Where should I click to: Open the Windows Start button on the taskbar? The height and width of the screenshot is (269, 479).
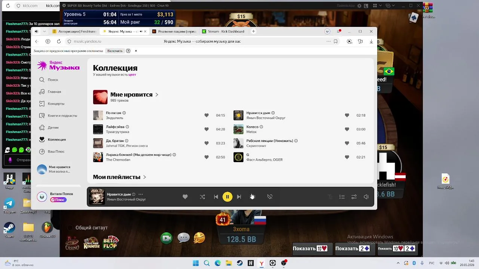point(196,263)
